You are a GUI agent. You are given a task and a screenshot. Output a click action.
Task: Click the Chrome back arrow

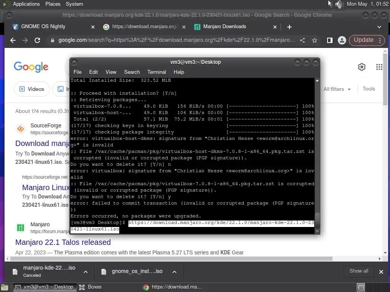(13, 40)
